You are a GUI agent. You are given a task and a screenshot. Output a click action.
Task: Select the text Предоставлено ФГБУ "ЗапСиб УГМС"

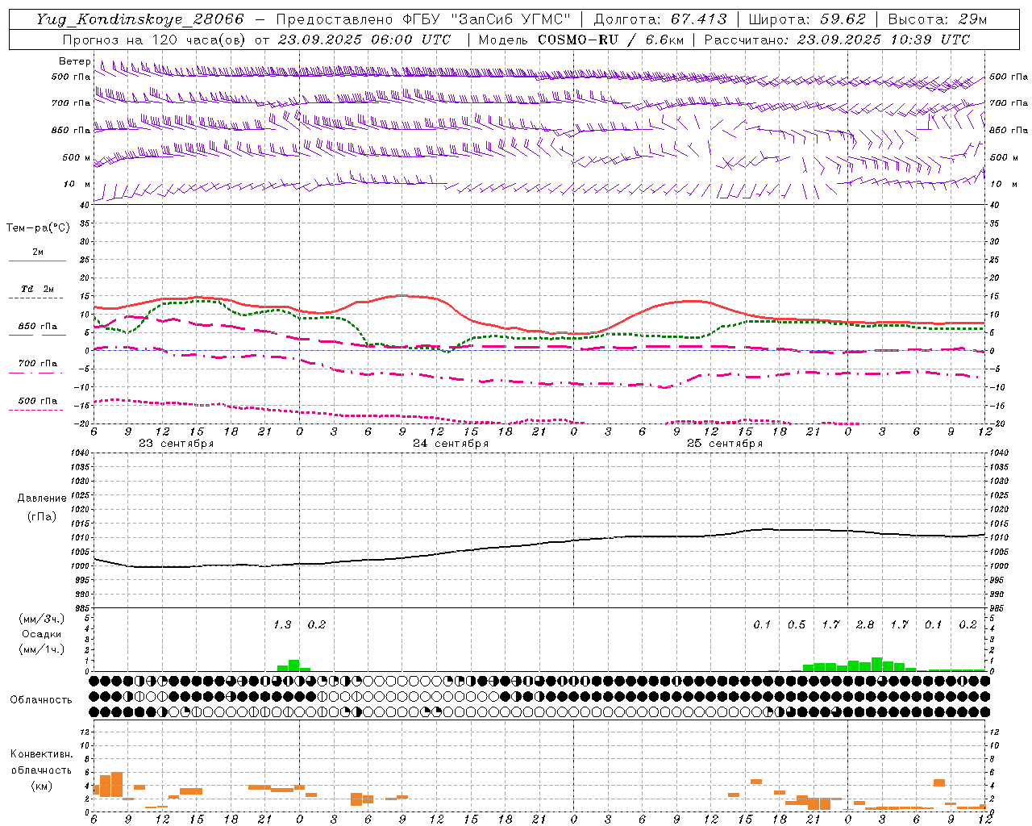tap(424, 19)
